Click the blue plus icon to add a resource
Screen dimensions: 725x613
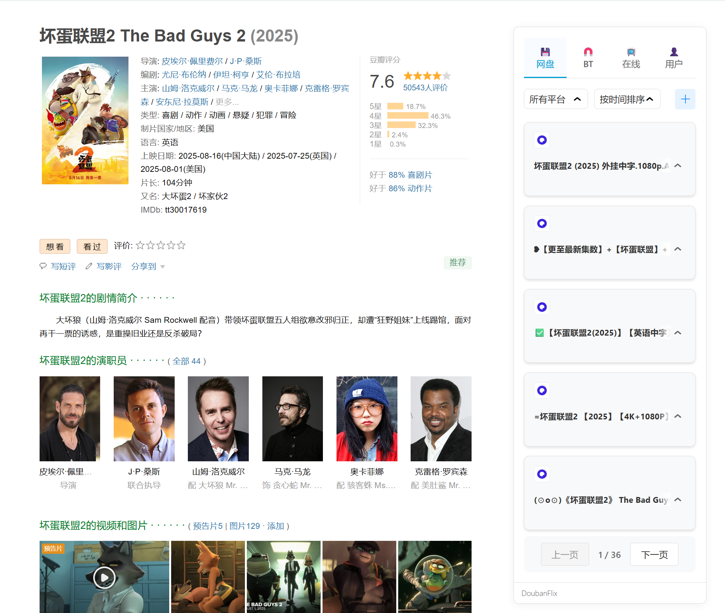coord(685,99)
